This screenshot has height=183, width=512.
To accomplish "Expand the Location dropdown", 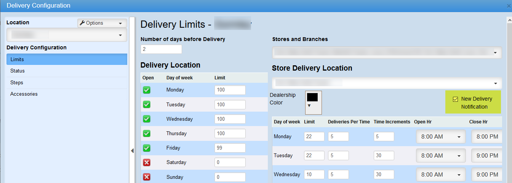I will [67, 35].
